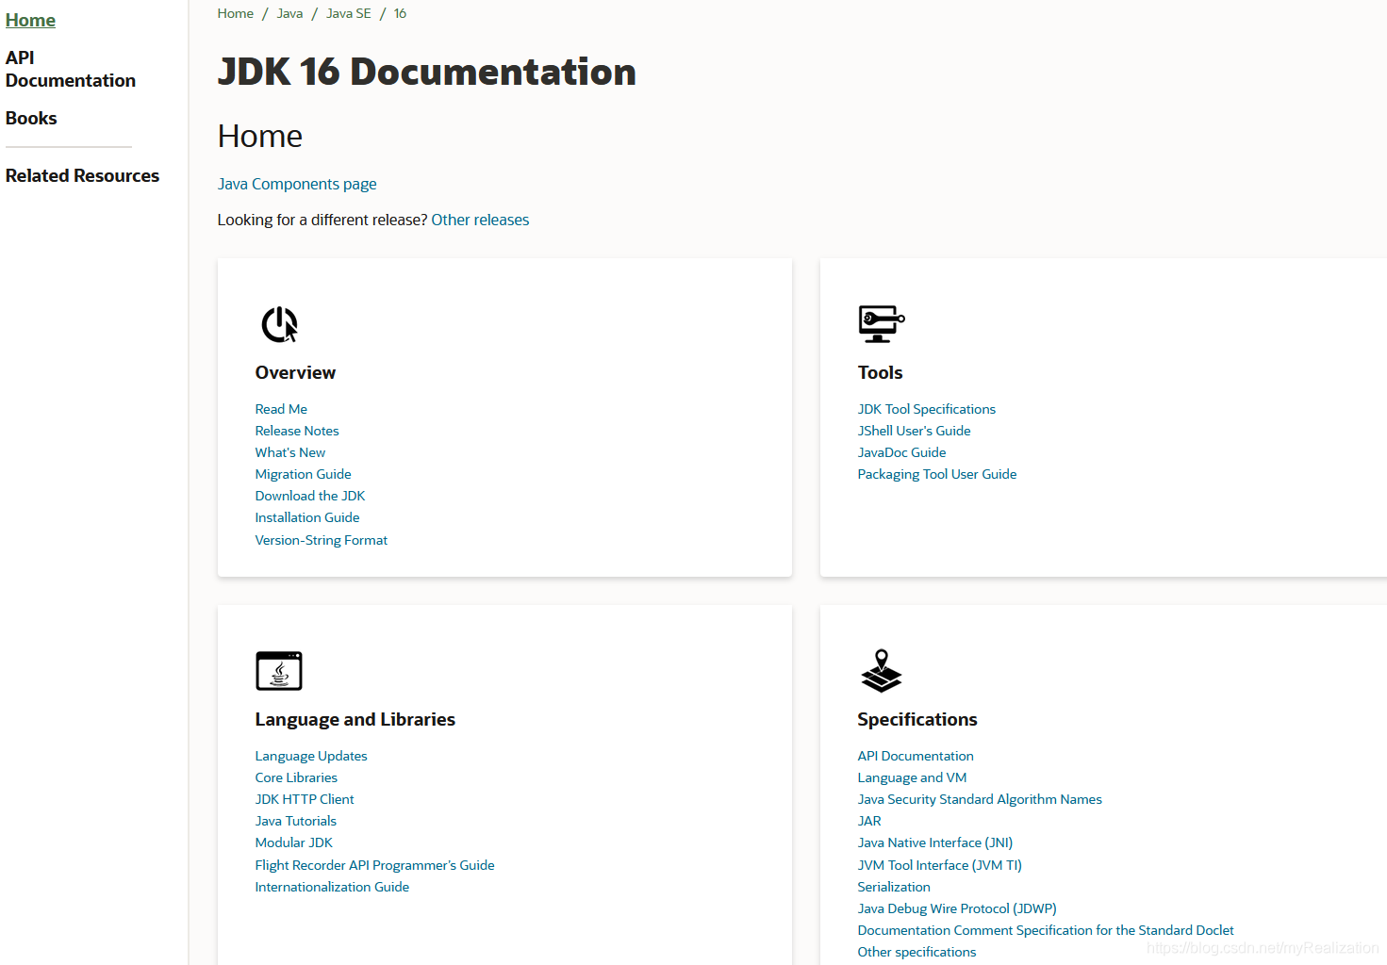
Task: Open the Java Tutorials link
Action: [x=296, y=821]
